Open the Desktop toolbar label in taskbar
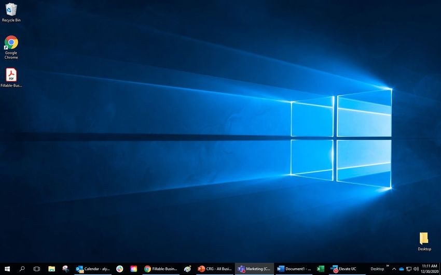The width and height of the screenshot is (441, 275). coord(377,269)
